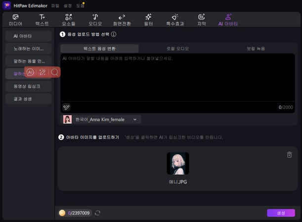Expand the 한국어_Anna Kim_female voice dropdown
Image resolution: width=302 pixels, height=222 pixels.
101,120
